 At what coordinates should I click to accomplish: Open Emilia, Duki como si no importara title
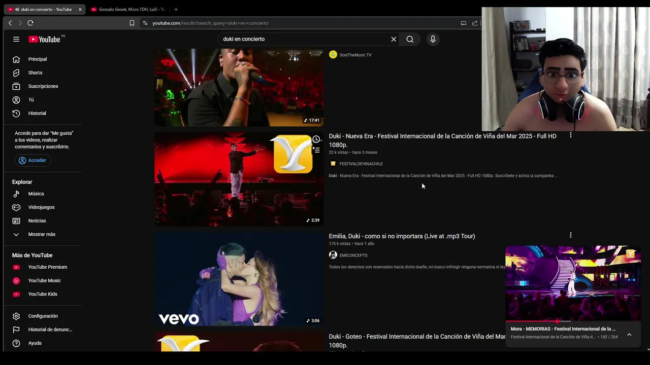(x=402, y=236)
